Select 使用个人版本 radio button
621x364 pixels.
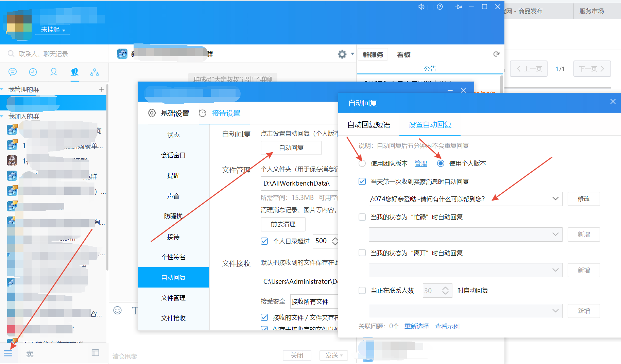click(x=441, y=163)
